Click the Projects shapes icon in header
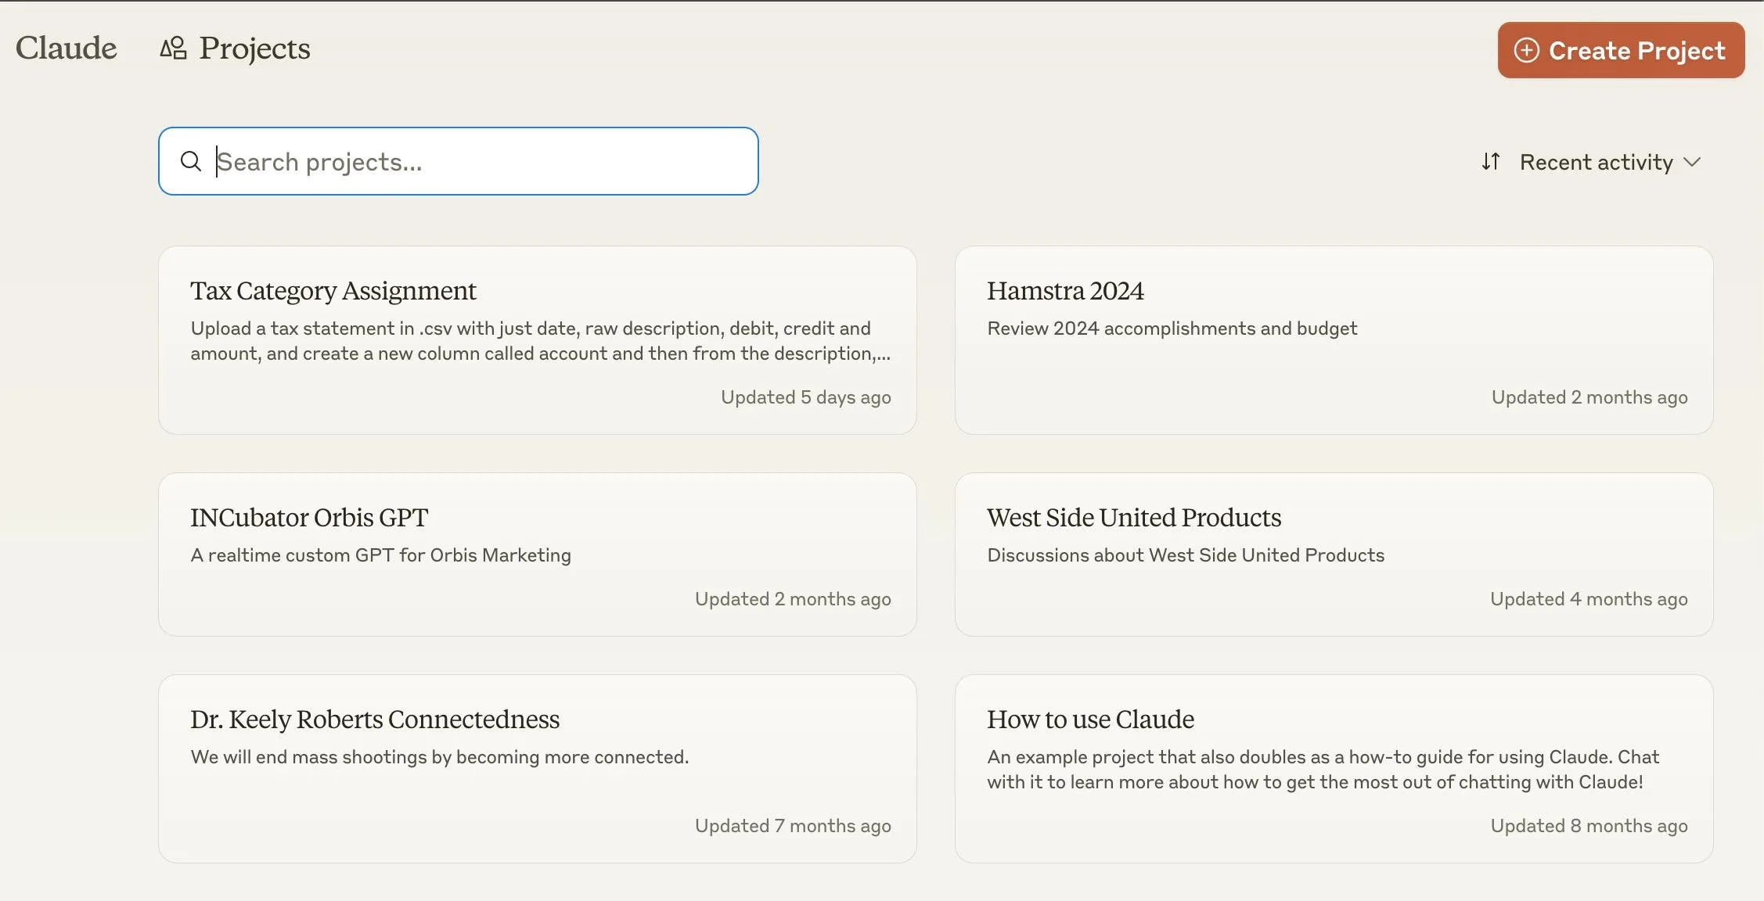This screenshot has height=901, width=1764. (x=173, y=48)
